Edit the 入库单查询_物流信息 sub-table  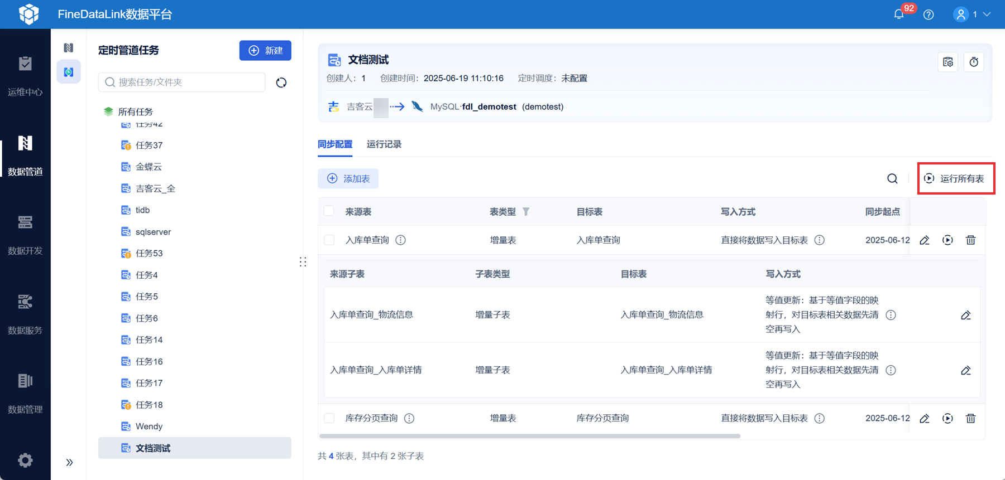click(966, 315)
